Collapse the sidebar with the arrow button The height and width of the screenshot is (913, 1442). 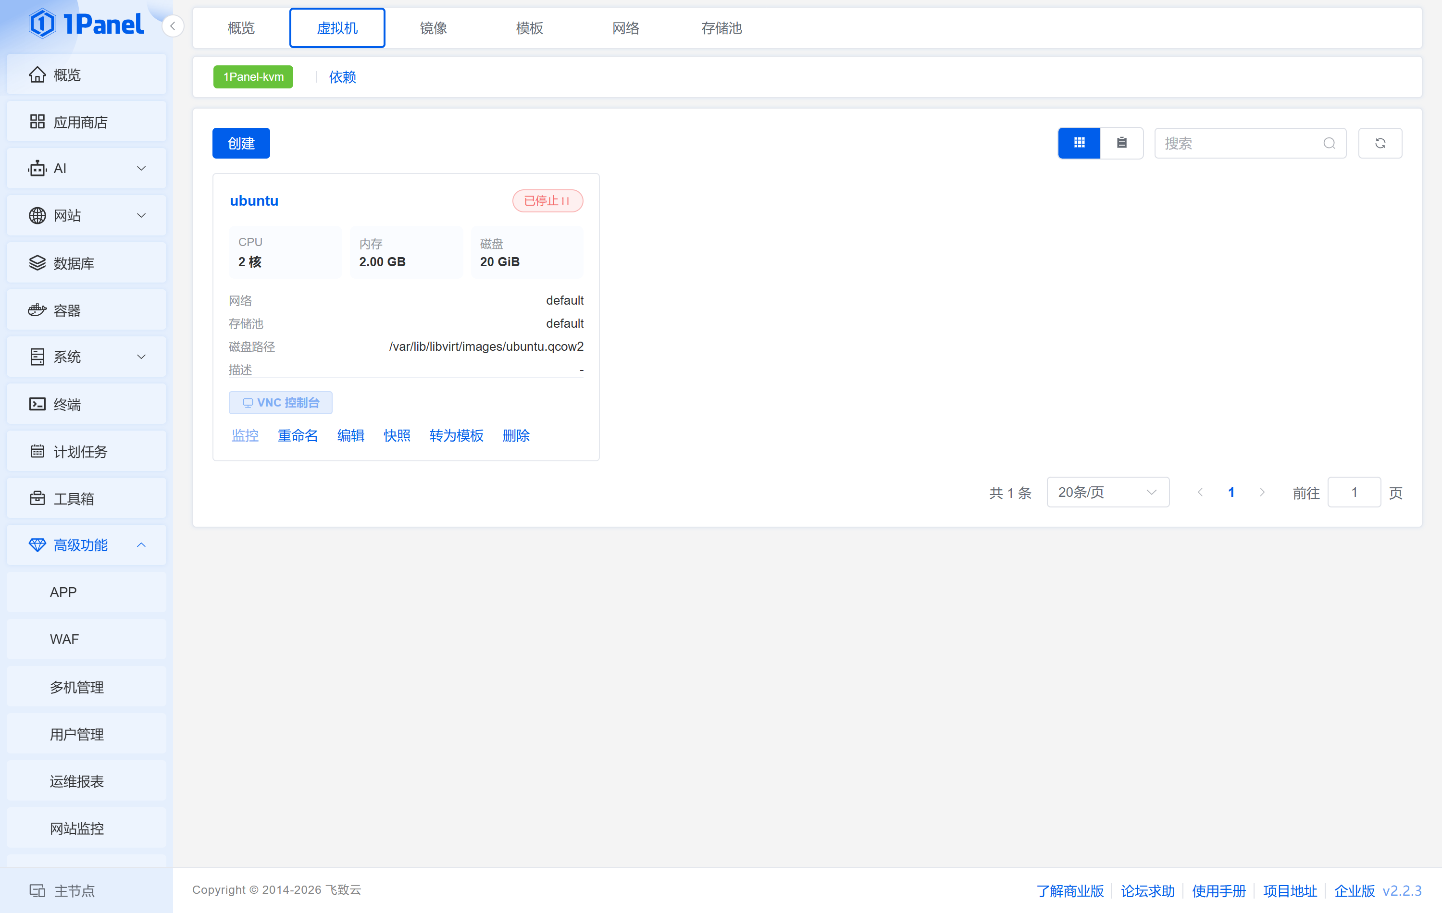pyautogui.click(x=173, y=26)
